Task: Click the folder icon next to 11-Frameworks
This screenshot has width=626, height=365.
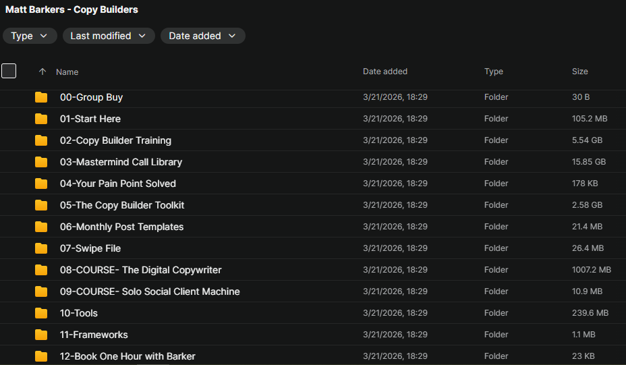Action: click(x=41, y=335)
